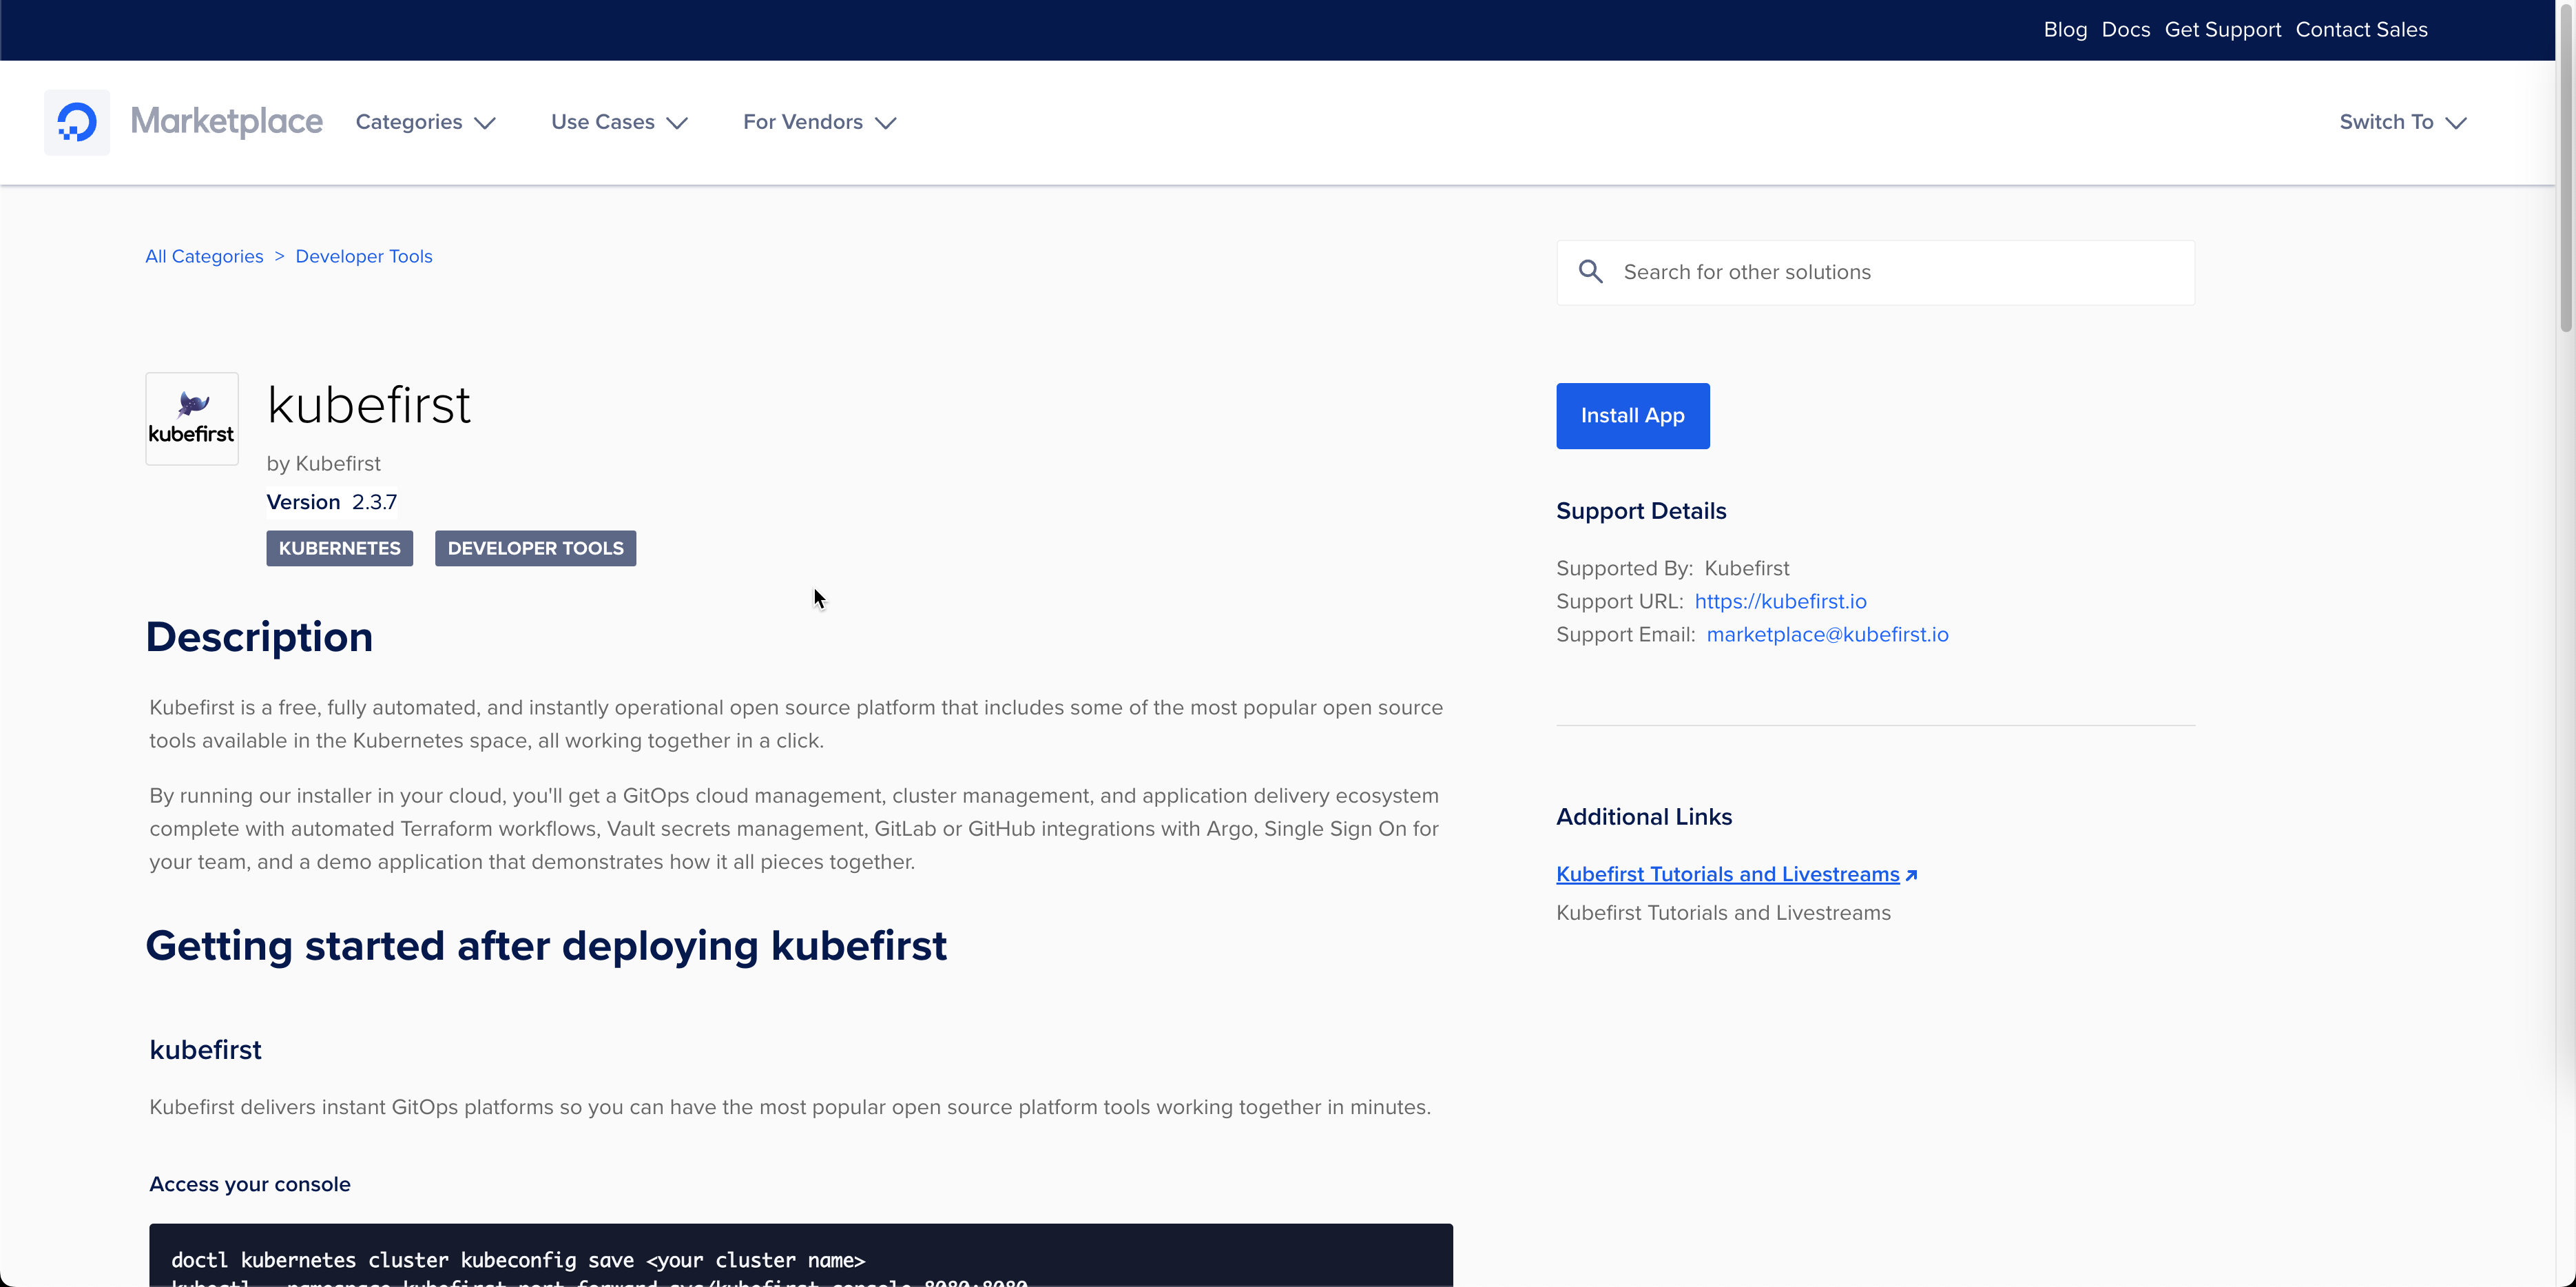This screenshot has width=2576, height=1287.
Task: Open the Developer Tools breadcrumb
Action: pos(364,256)
